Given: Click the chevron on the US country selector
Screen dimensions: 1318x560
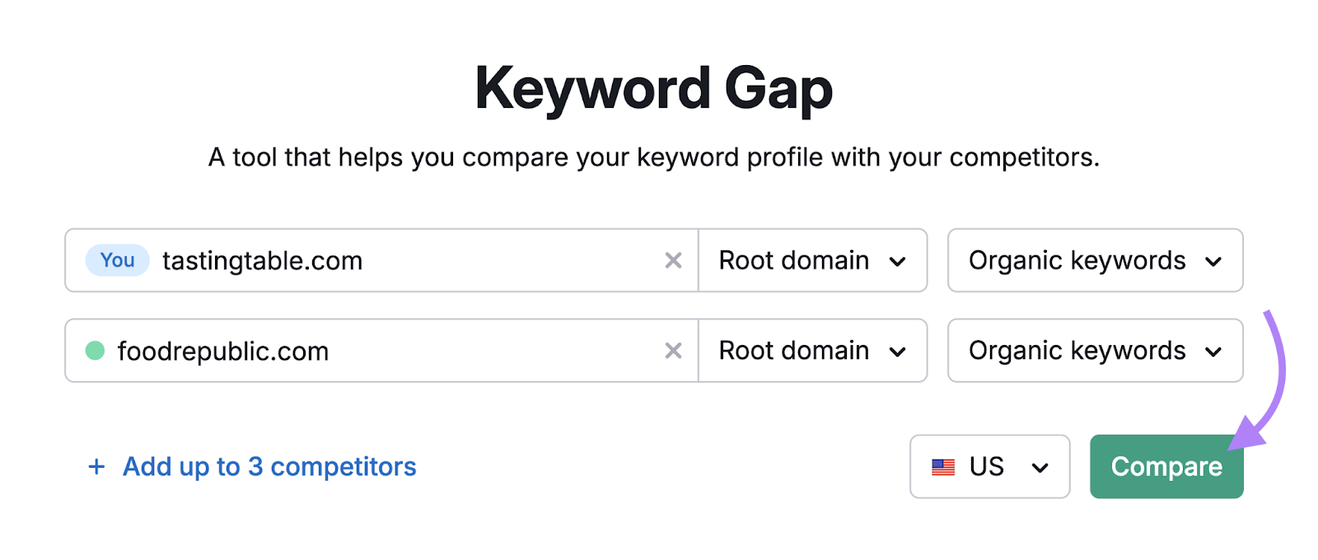Looking at the screenshot, I should coord(1041,467).
